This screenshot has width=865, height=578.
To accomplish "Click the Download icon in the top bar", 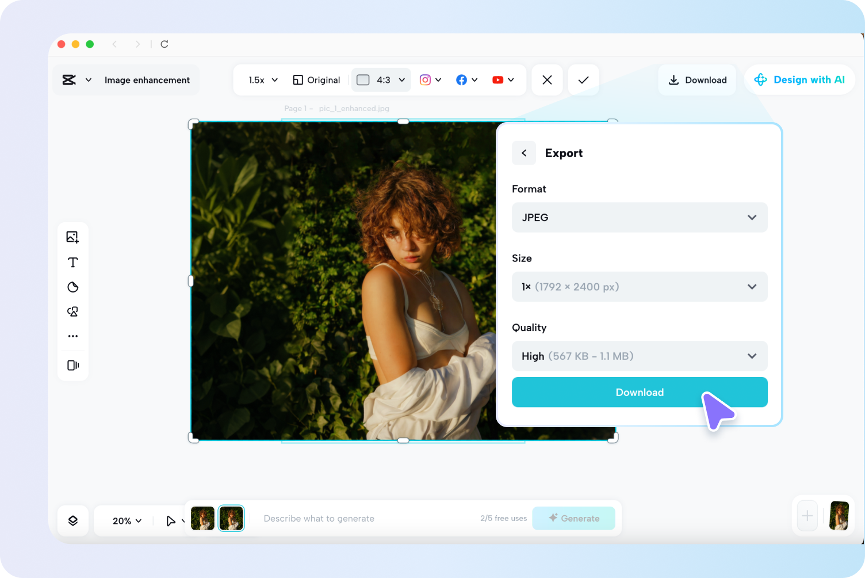I will tap(697, 79).
